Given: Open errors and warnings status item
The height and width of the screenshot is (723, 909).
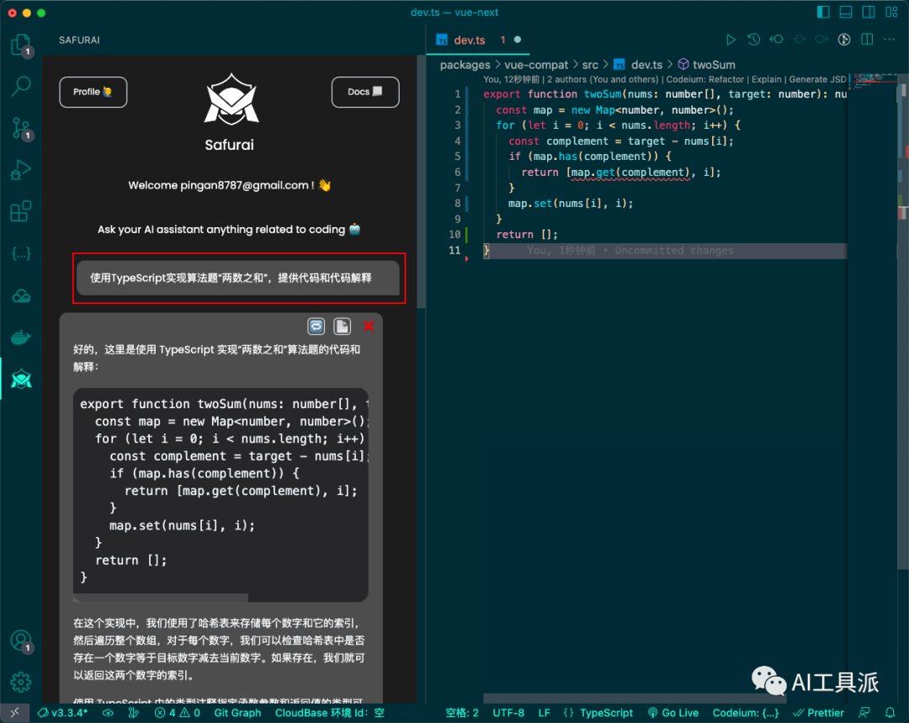Looking at the screenshot, I should tap(178, 713).
